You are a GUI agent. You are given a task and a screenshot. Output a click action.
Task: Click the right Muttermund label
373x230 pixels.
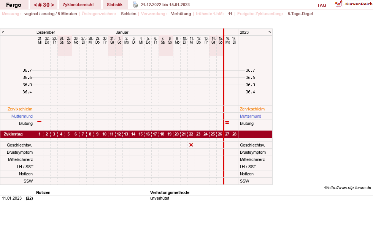251,116
